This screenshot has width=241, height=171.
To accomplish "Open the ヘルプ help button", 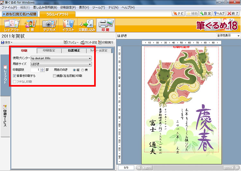I will coord(219,13).
